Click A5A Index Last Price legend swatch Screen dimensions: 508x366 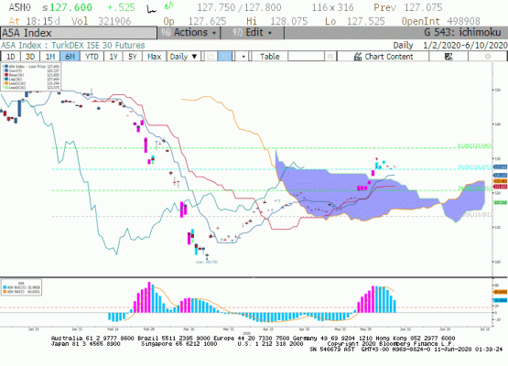coord(6,67)
